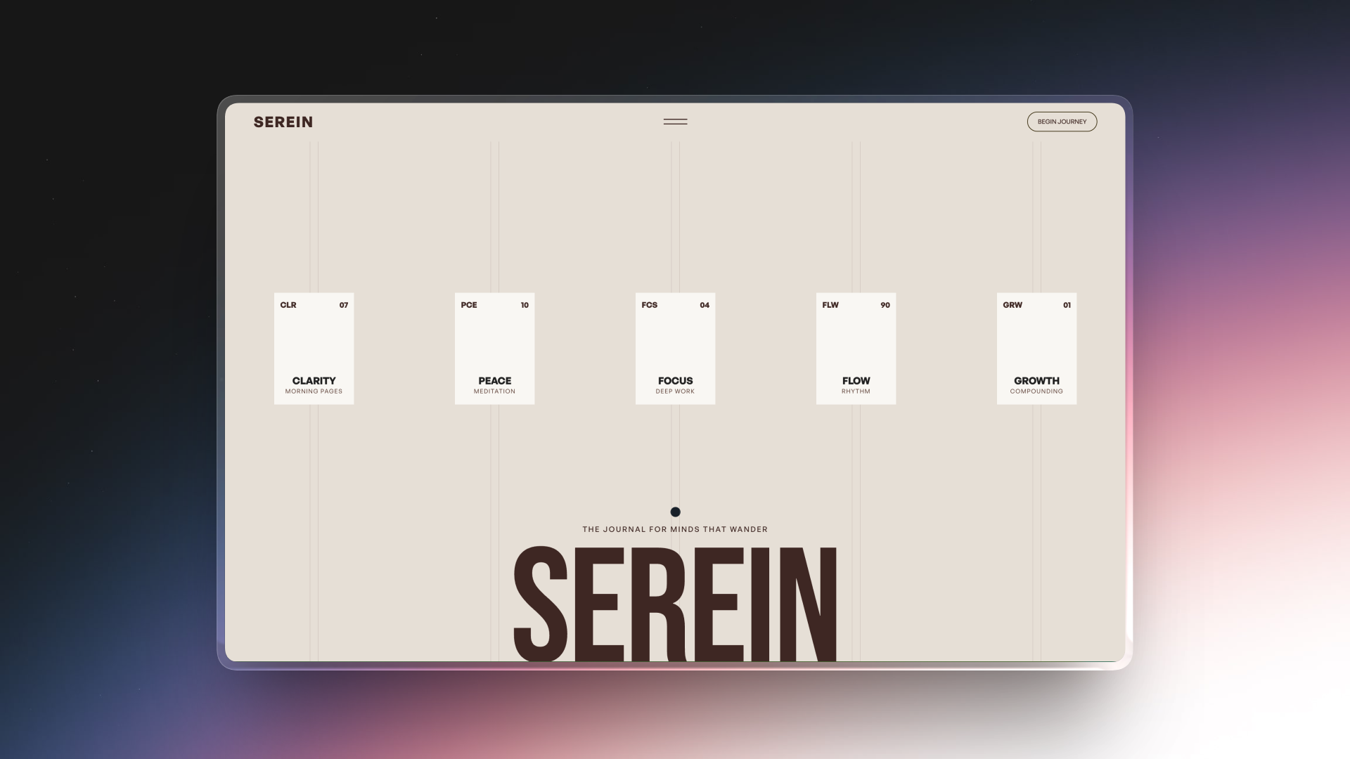
Task: Select the Clarity Morning Pages card
Action: coord(314,349)
